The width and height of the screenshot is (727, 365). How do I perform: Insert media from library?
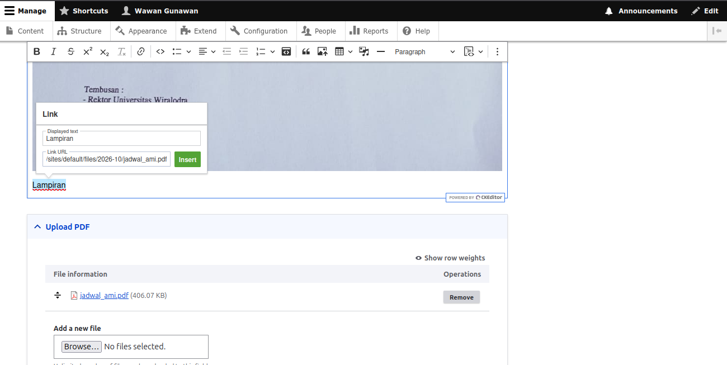364,51
